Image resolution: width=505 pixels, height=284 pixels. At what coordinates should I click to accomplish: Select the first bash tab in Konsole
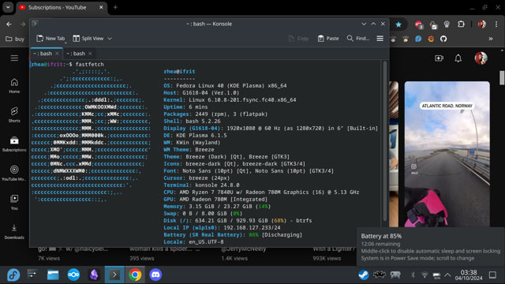click(43, 54)
